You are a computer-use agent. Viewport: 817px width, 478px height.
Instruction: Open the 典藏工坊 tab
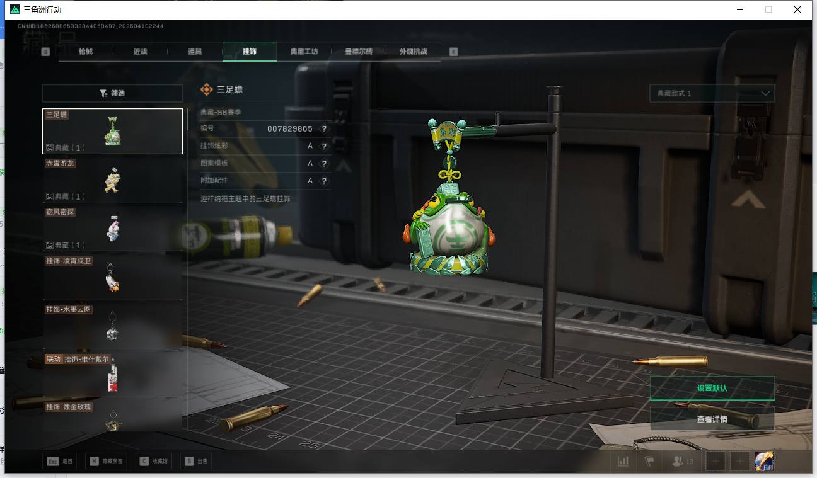(x=304, y=52)
